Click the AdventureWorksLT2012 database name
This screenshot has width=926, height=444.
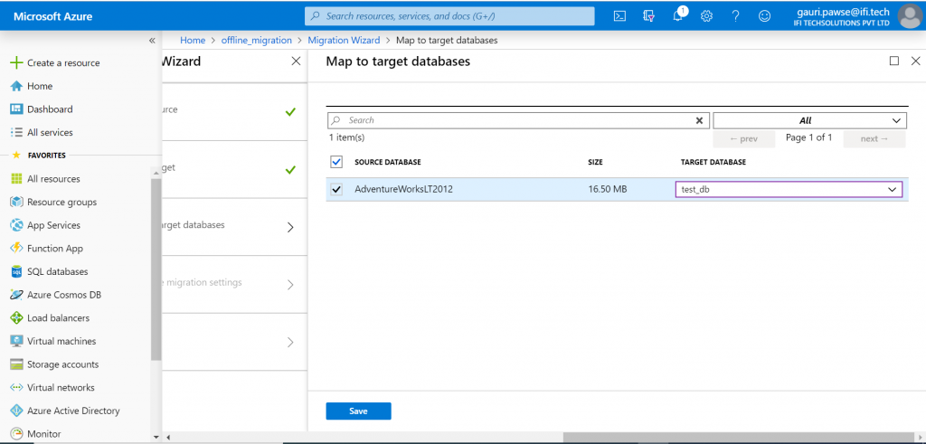404,190
